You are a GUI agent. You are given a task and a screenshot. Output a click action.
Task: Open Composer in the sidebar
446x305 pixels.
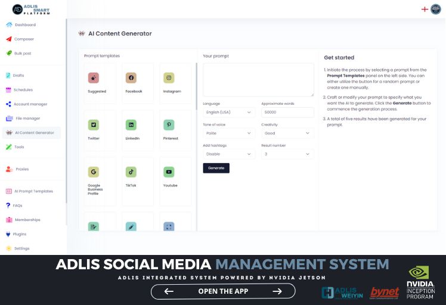pos(24,39)
